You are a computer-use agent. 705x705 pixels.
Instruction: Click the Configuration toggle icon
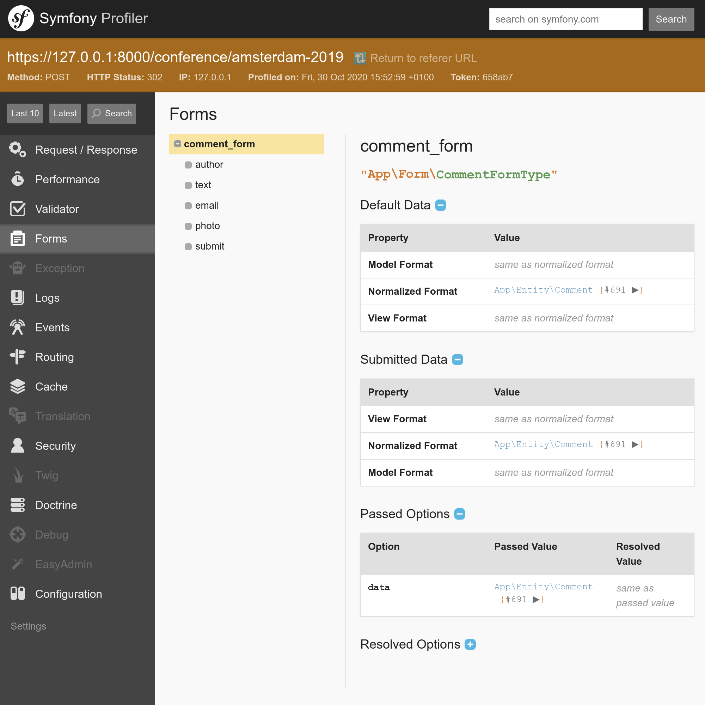[x=18, y=593]
